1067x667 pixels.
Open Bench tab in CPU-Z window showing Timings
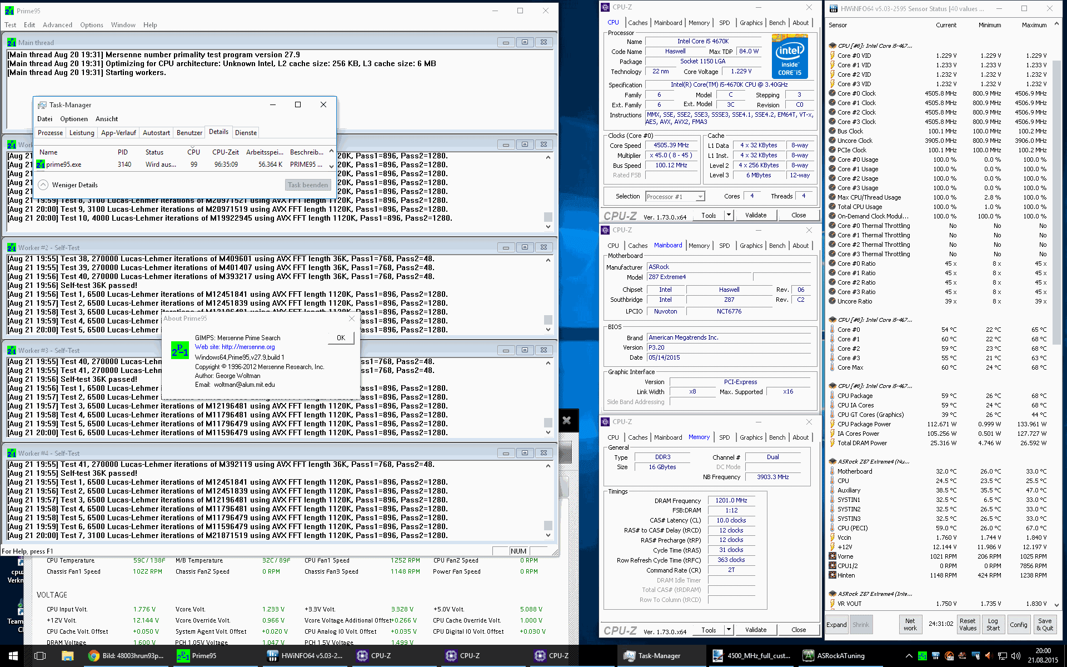coord(777,437)
